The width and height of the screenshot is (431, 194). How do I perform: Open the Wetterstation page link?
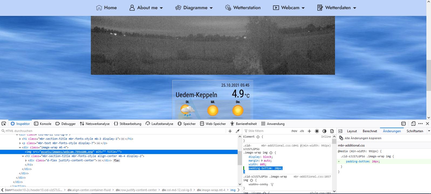click(x=243, y=8)
